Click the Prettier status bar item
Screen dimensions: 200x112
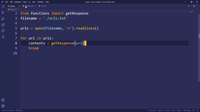click(x=187, y=110)
